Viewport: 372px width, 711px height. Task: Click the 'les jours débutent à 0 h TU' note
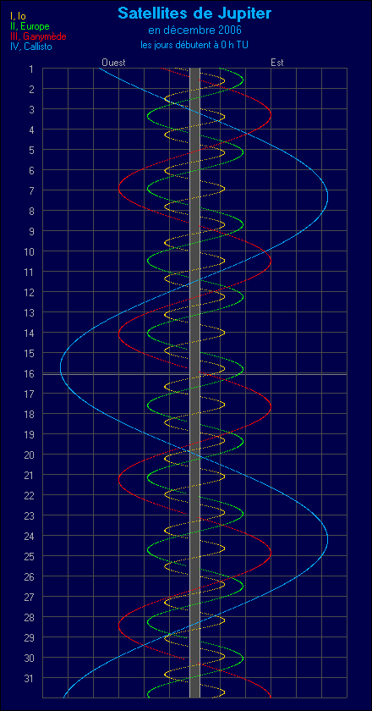pyautogui.click(x=194, y=46)
